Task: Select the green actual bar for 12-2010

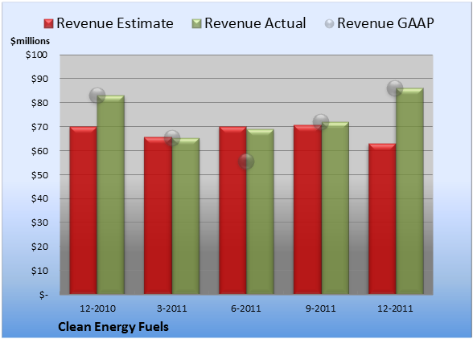Action: pyautogui.click(x=111, y=194)
